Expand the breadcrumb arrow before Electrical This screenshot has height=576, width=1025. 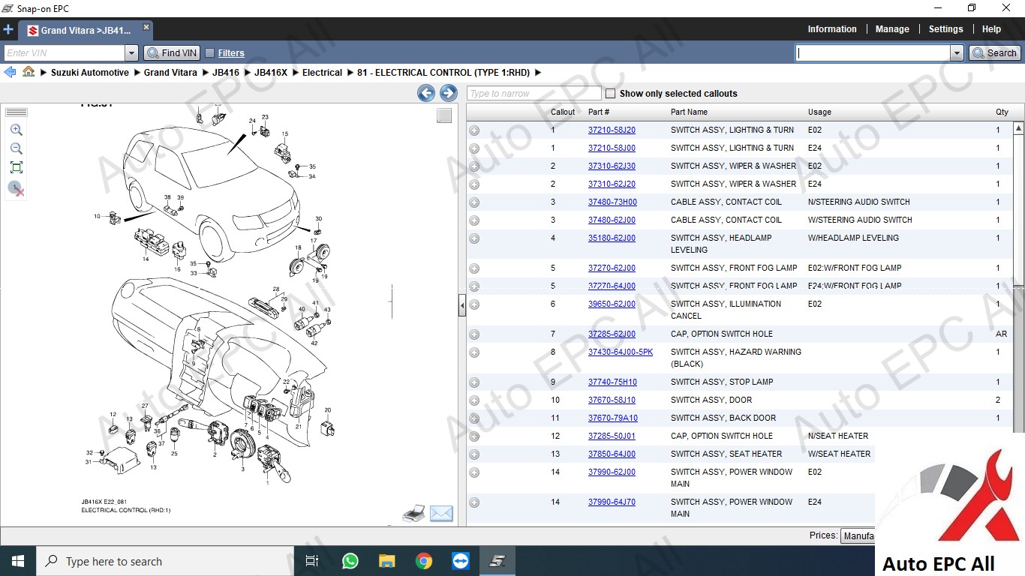click(x=295, y=73)
